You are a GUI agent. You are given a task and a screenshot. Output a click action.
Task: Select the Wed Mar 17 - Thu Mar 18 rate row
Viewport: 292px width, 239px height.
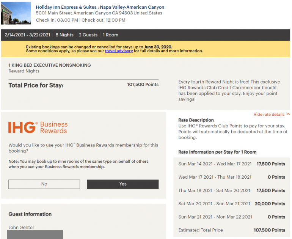(x=232, y=177)
